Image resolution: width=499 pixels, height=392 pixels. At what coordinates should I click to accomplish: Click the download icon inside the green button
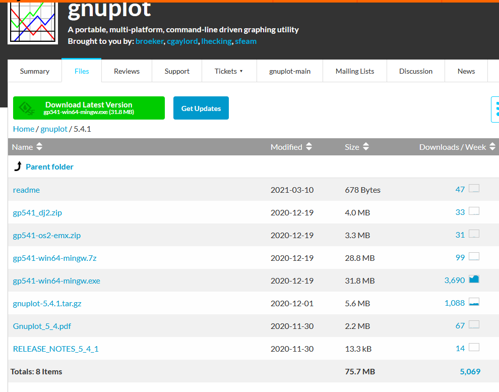24,107
